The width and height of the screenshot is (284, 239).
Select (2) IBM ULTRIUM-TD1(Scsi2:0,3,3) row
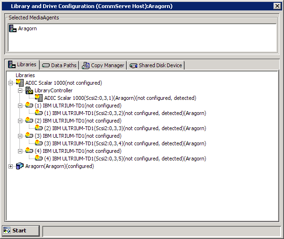125,128
